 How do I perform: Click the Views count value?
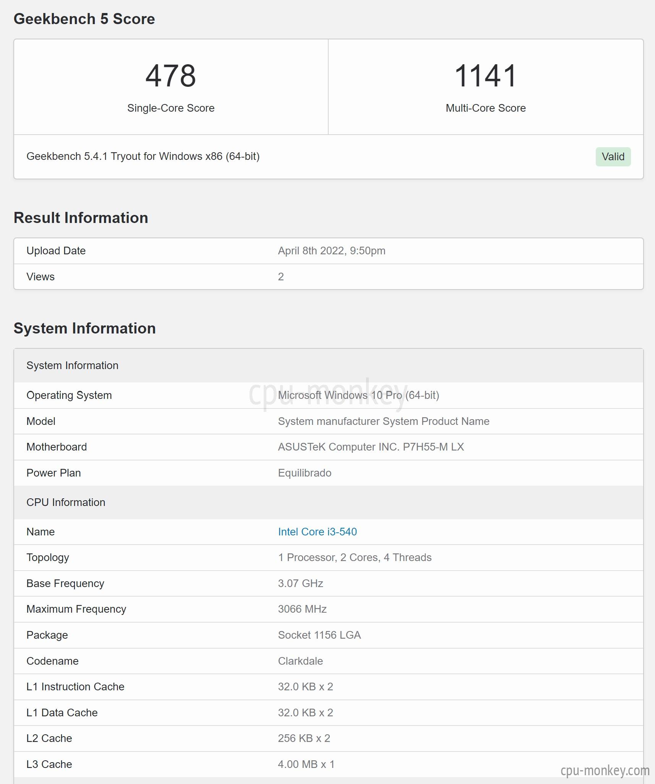(x=280, y=277)
